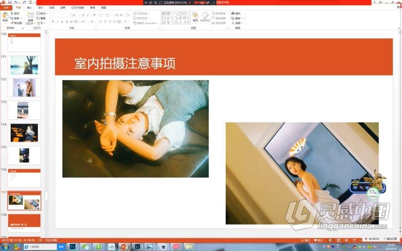Click the Redo icon
The height and width of the screenshot is (251, 402).
click(x=24, y=2)
